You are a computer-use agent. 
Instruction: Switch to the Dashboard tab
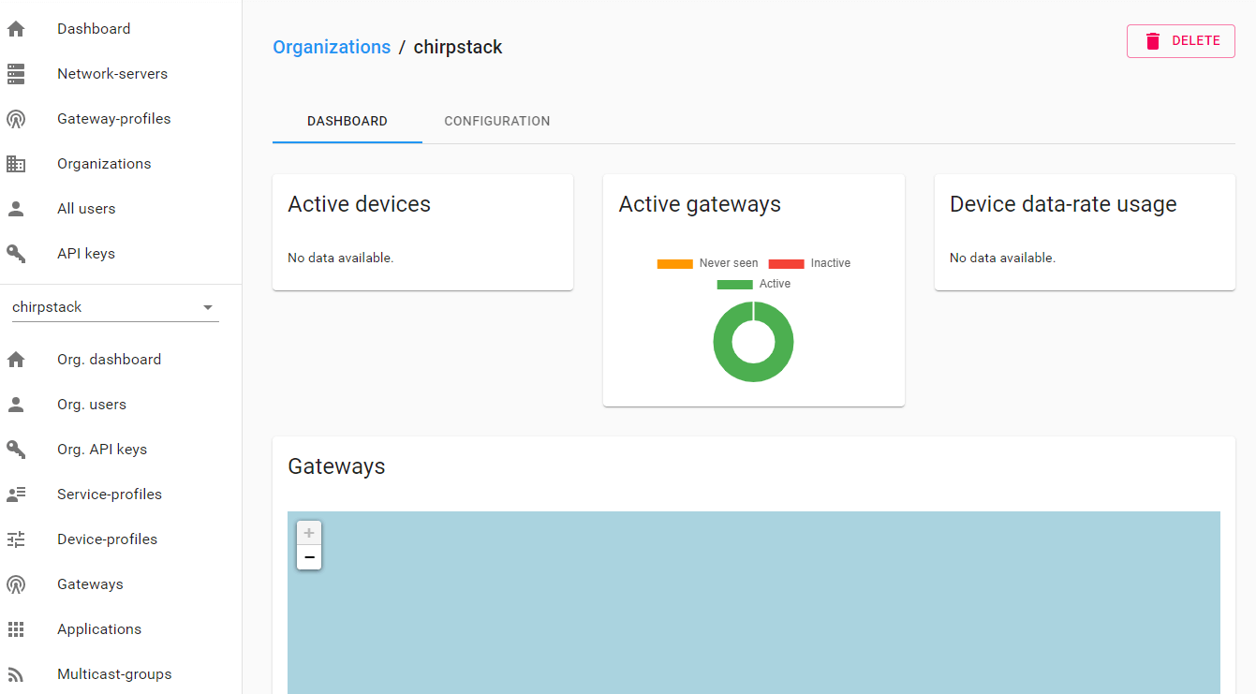(x=347, y=121)
